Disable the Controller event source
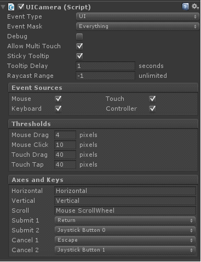Image resolution: width=201 pixels, height=262 pixels. 152,109
